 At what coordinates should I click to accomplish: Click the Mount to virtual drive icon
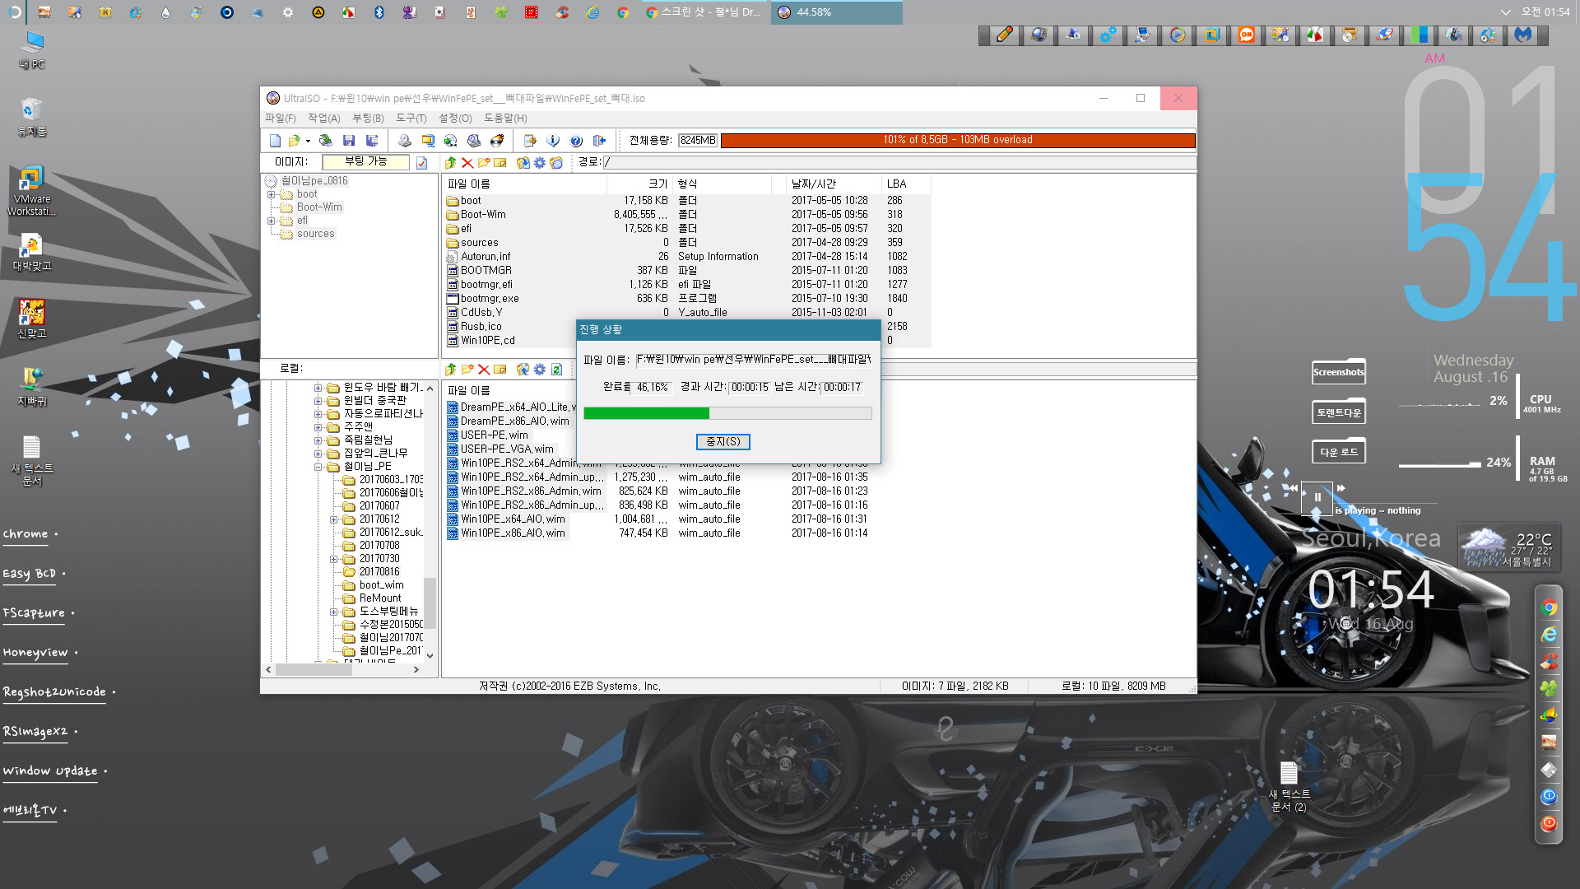point(450,141)
